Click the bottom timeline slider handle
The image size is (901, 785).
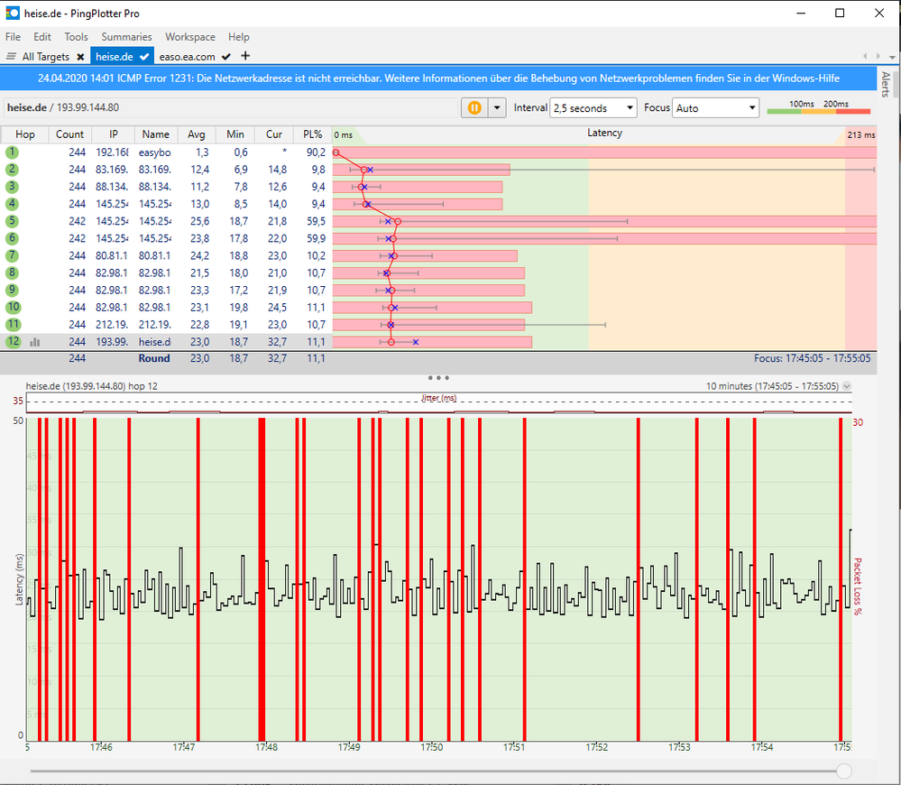[843, 771]
